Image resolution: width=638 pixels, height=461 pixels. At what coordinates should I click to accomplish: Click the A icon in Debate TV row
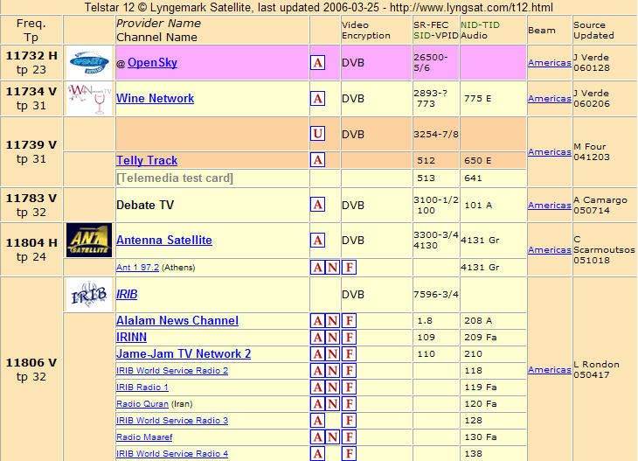coord(318,205)
